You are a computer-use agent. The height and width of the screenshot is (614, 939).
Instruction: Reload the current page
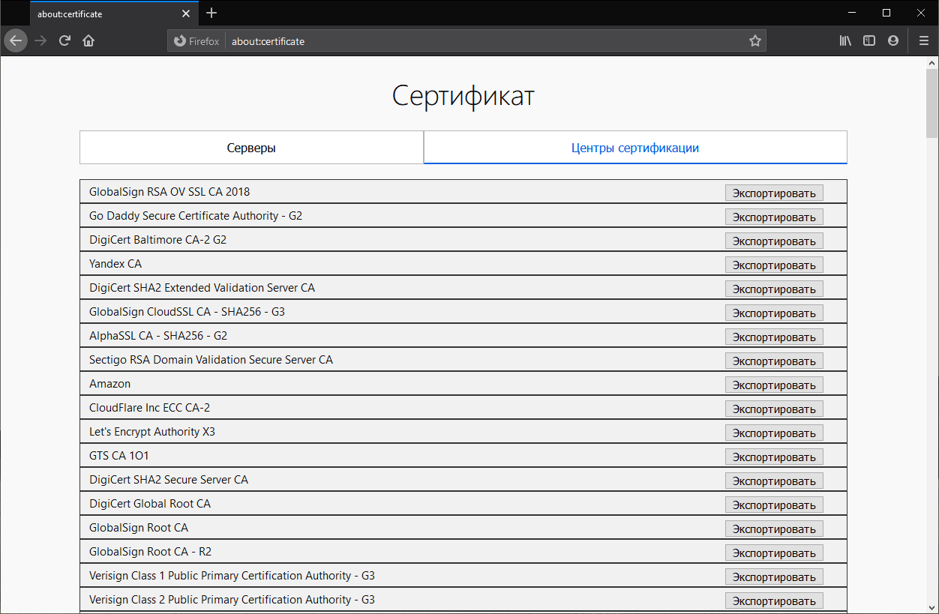pyautogui.click(x=64, y=40)
